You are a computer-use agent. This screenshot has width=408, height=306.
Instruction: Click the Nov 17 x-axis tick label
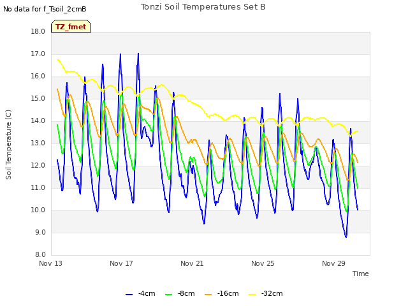pos(121,263)
